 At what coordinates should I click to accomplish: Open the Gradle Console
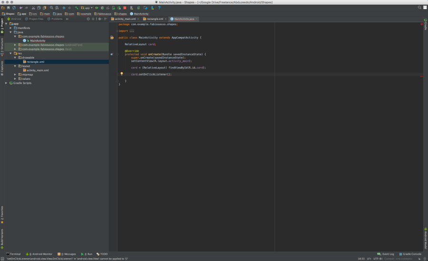pyautogui.click(x=410, y=254)
